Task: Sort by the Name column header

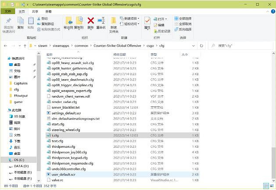Action: click(x=79, y=55)
